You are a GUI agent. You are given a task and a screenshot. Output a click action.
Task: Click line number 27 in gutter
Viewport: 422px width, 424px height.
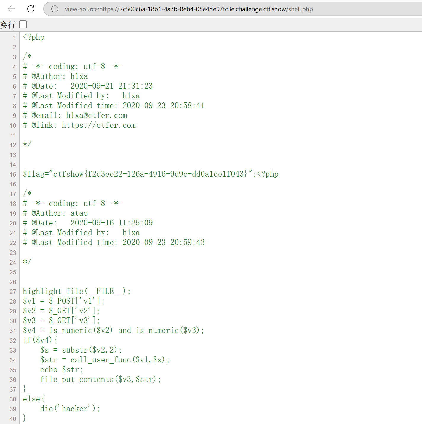click(x=13, y=292)
